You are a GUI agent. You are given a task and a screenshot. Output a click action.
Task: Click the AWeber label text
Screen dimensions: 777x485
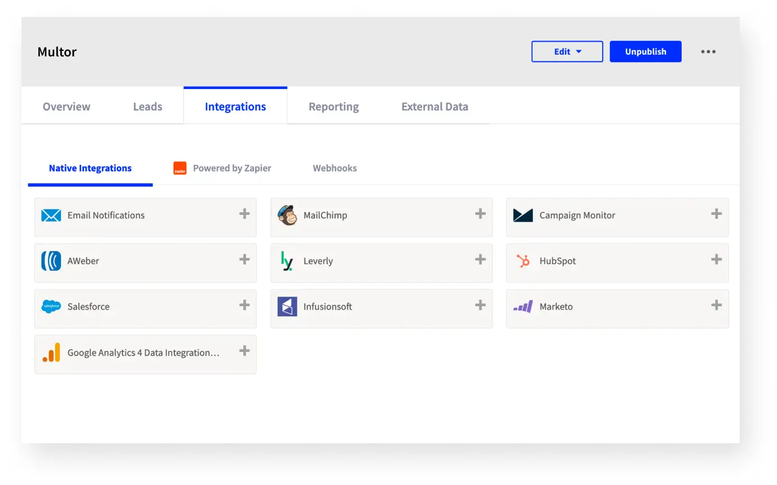click(x=84, y=261)
